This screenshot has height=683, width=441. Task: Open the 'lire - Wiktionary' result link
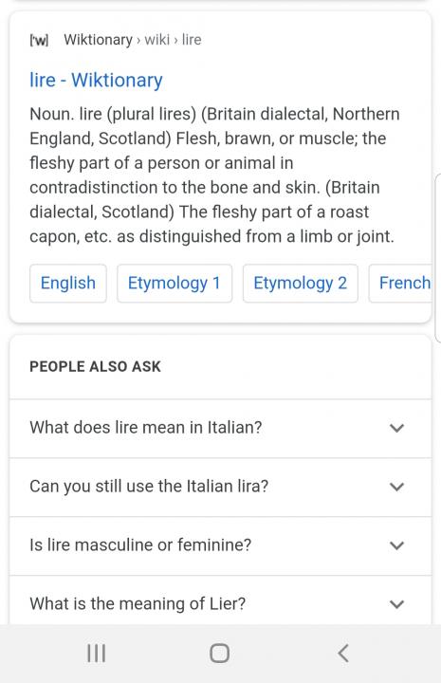click(96, 80)
